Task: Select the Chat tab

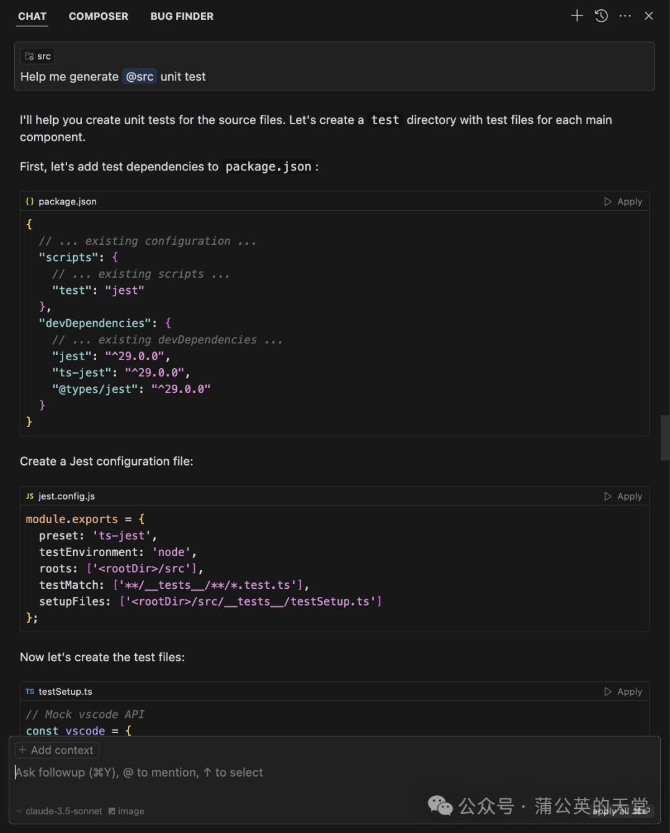Action: point(32,16)
